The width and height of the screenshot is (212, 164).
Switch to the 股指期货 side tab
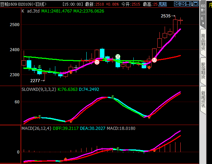point(203,71)
